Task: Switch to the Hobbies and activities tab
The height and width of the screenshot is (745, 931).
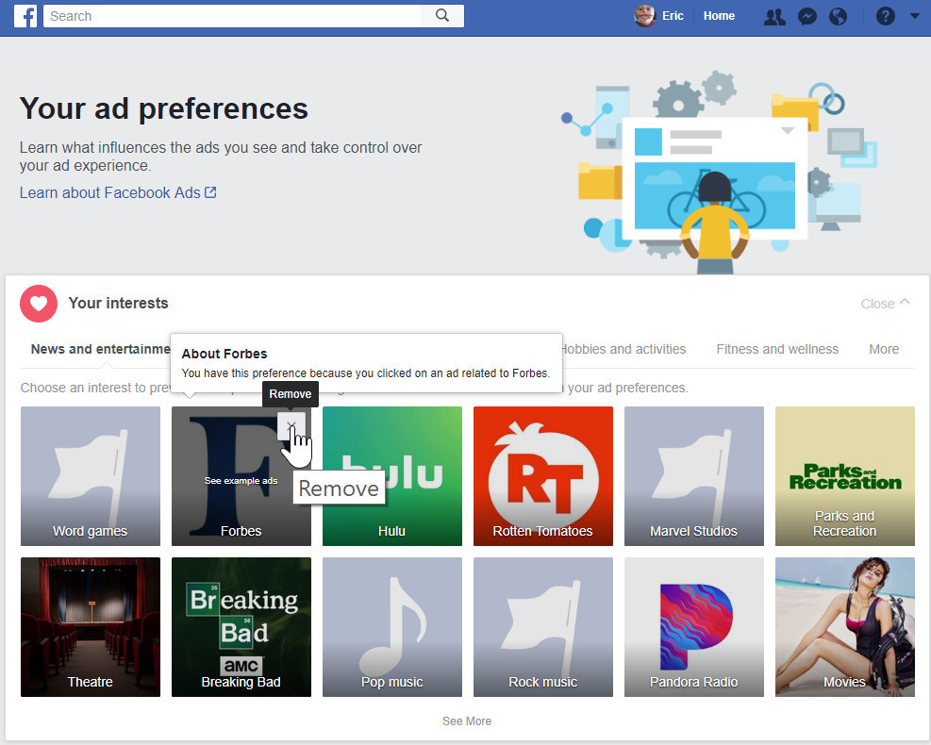Action: (623, 349)
